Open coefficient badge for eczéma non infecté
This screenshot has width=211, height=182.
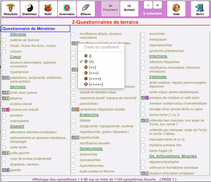[x=8, y=110]
